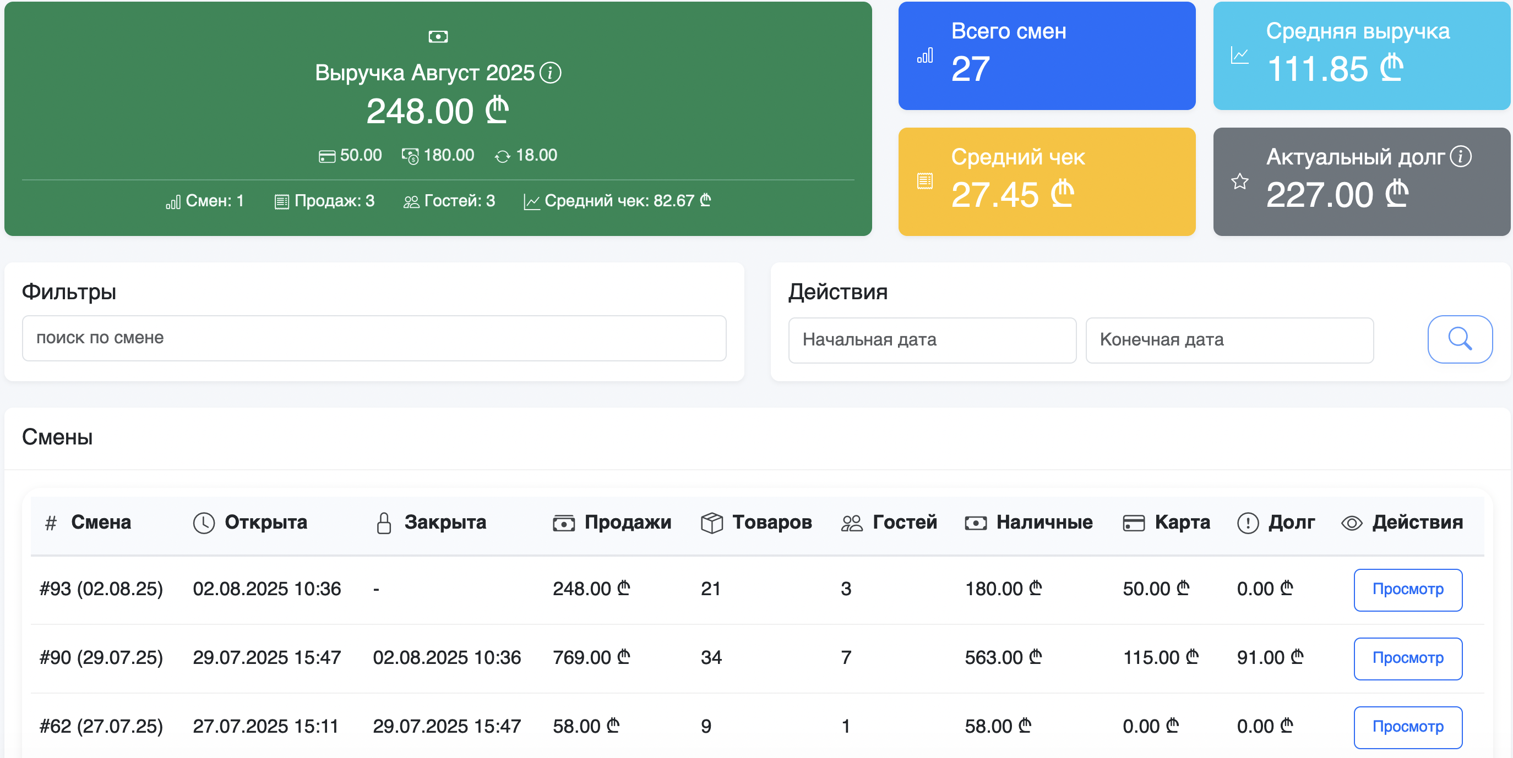Open Просмотр for shift #62
This screenshot has width=1513, height=758.
pyautogui.click(x=1408, y=727)
